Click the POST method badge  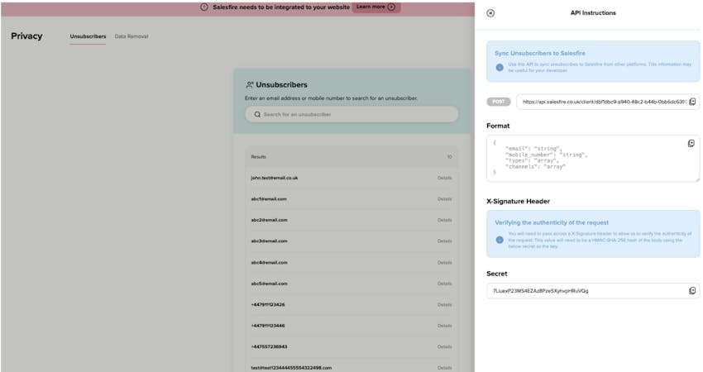[x=499, y=102]
